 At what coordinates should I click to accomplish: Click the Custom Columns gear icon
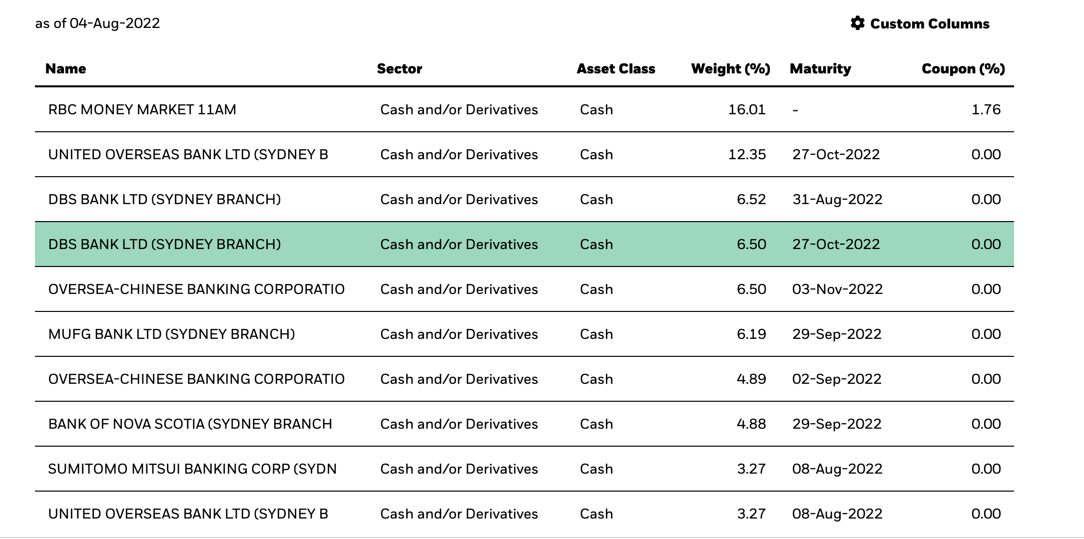(x=857, y=23)
